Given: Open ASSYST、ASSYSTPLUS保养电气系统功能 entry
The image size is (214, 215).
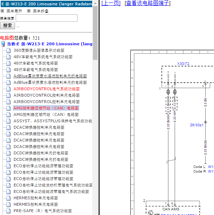Looking at the screenshot, I should [x=53, y=121].
